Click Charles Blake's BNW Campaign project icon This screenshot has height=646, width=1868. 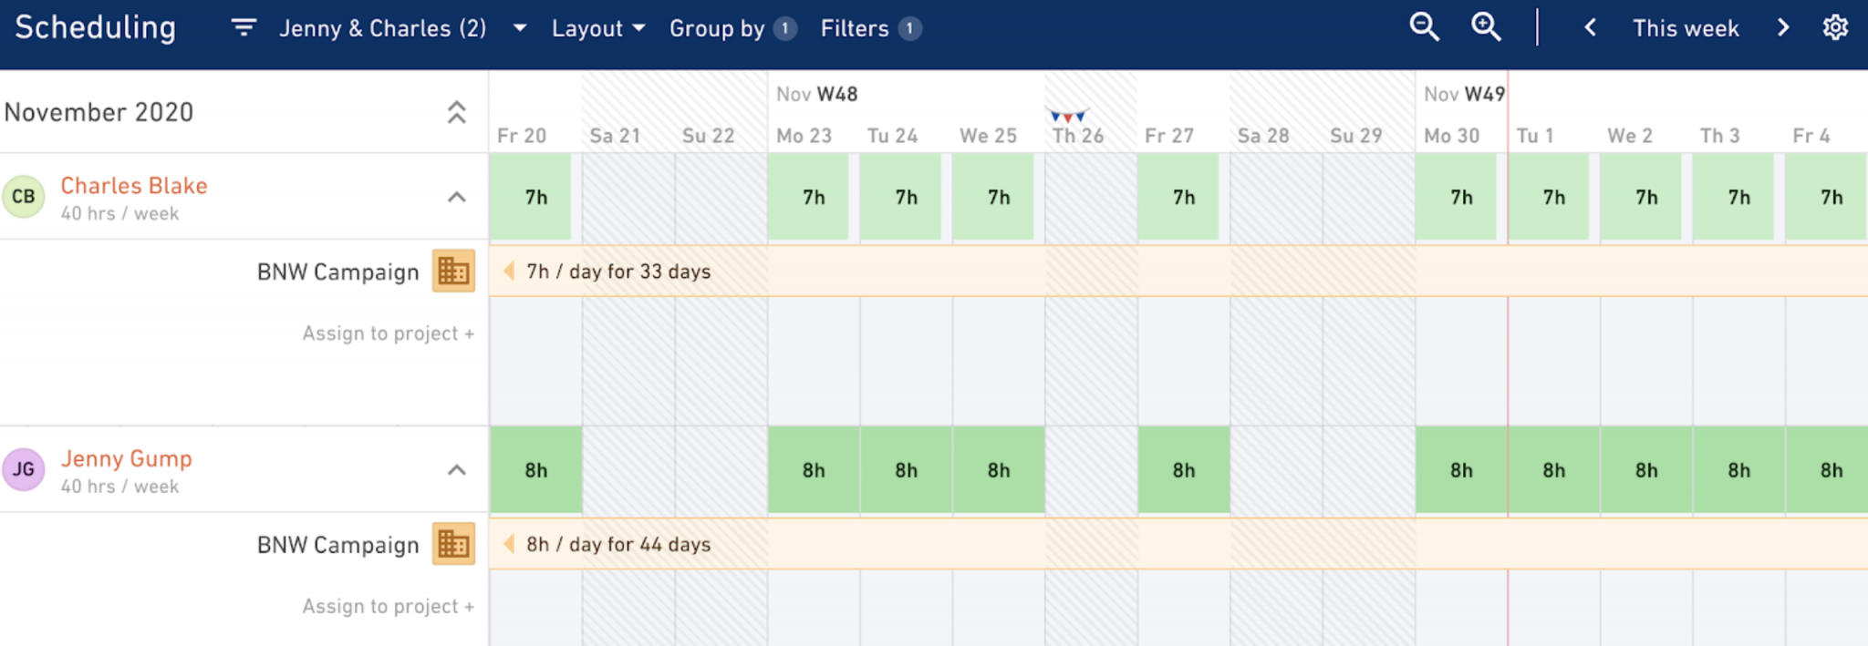453,271
